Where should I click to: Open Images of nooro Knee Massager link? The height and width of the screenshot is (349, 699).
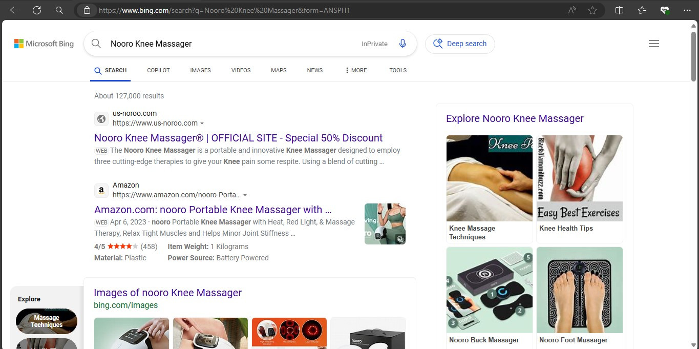coord(167,293)
